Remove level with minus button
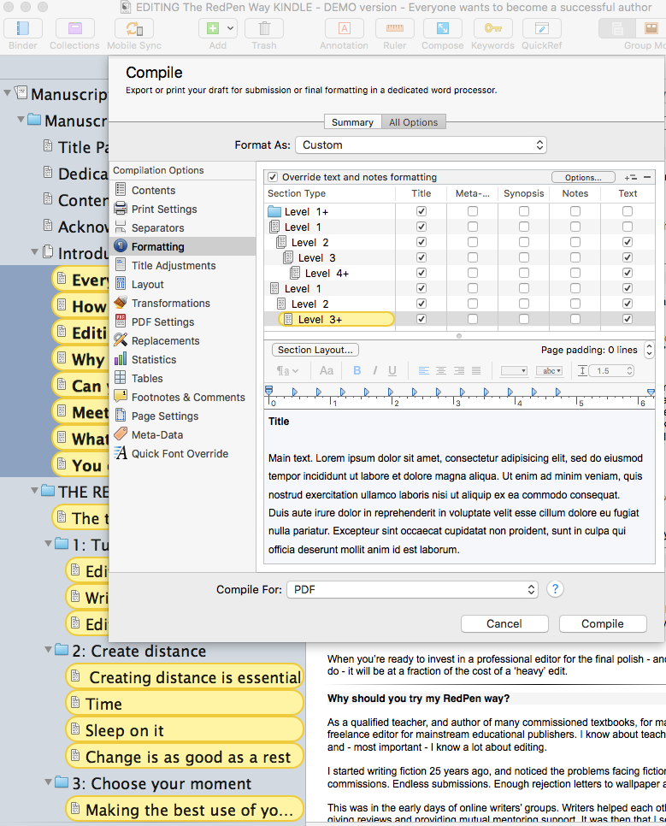Screen dimensions: 666x826 (x=647, y=178)
